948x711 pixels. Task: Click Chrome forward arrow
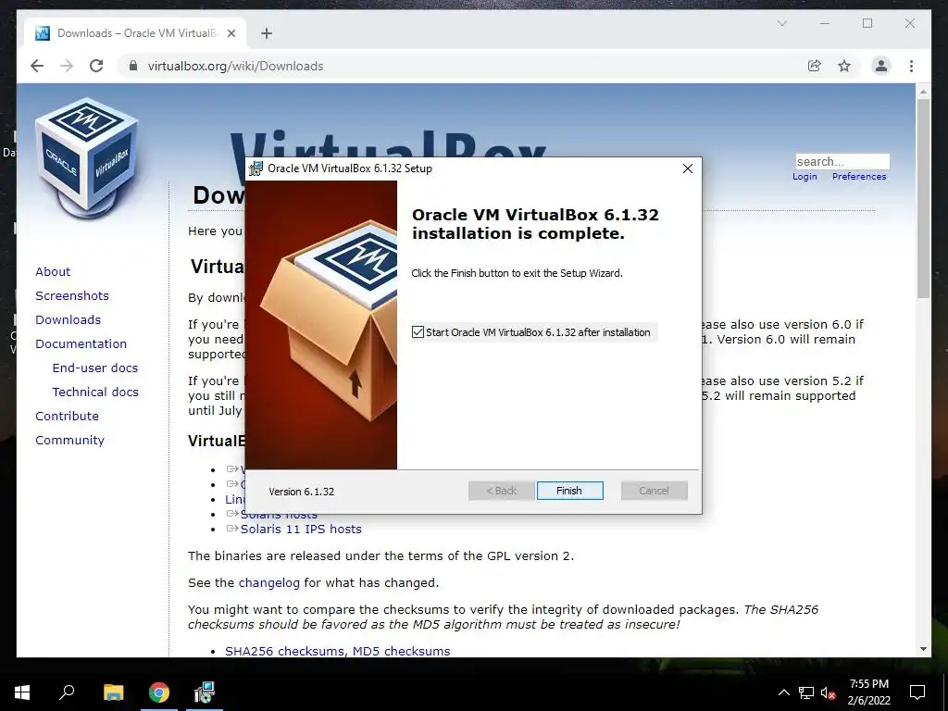click(67, 66)
